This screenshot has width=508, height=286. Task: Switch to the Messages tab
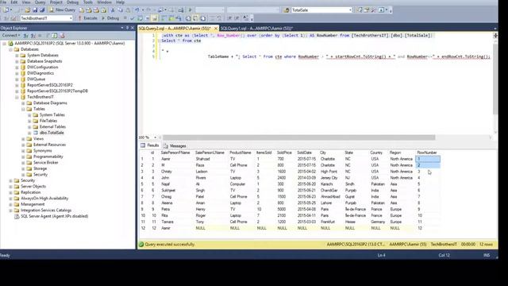(175, 146)
